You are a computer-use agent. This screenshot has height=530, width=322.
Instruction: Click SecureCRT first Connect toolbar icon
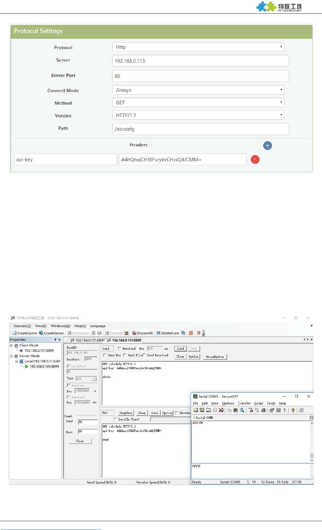tap(196, 410)
